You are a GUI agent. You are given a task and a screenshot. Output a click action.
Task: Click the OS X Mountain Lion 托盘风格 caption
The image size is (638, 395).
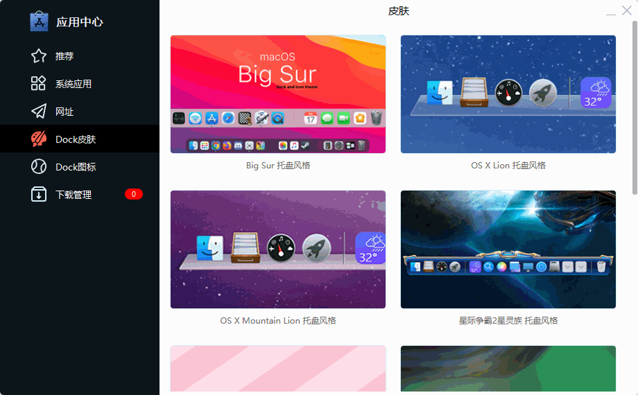tap(278, 321)
